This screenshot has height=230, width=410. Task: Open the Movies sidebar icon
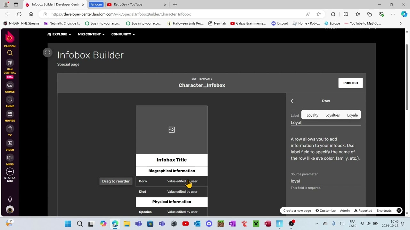pos(10,114)
